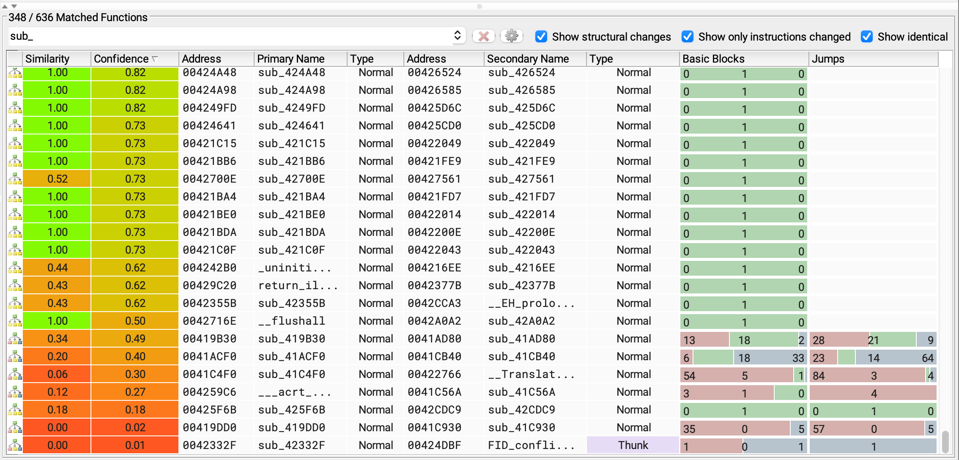Click the row icon beside sub_42332F
The image size is (959, 460).
(x=15, y=446)
